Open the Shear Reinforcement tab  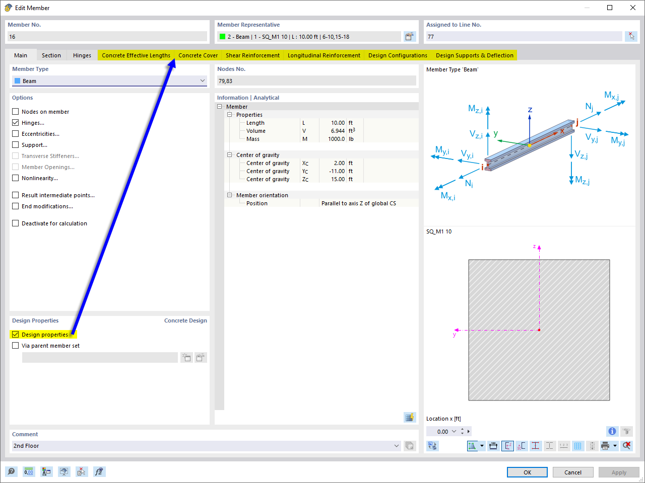[x=252, y=55]
